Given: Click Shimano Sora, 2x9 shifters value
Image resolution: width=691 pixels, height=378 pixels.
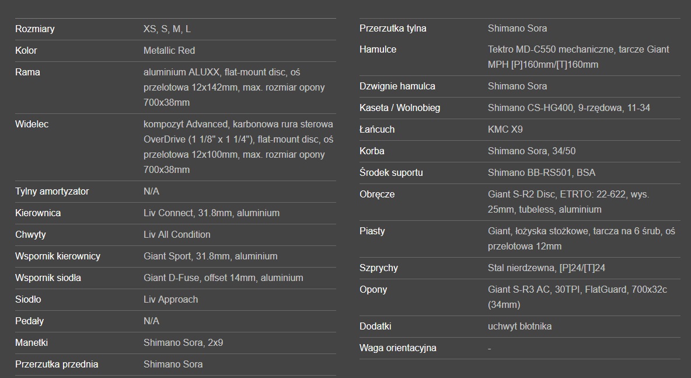Looking at the screenshot, I should point(183,343).
